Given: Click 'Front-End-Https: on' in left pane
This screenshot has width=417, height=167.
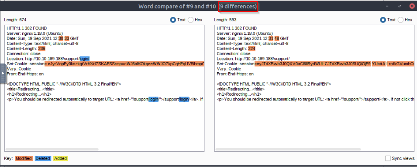Looking at the screenshot, I should (x=25, y=74).
